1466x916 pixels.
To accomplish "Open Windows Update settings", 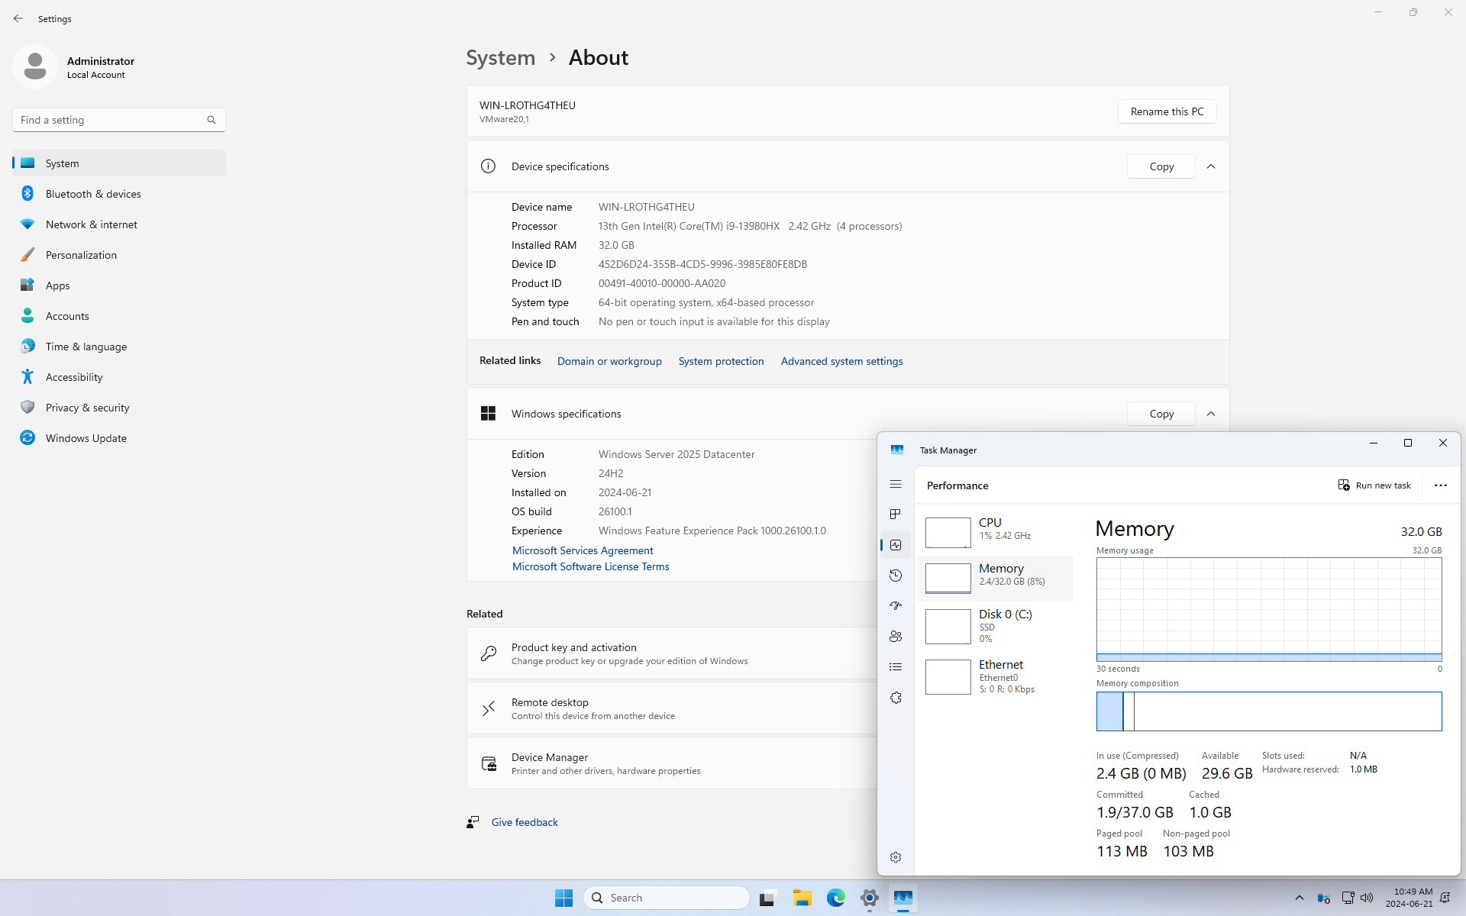I will 119,438.
